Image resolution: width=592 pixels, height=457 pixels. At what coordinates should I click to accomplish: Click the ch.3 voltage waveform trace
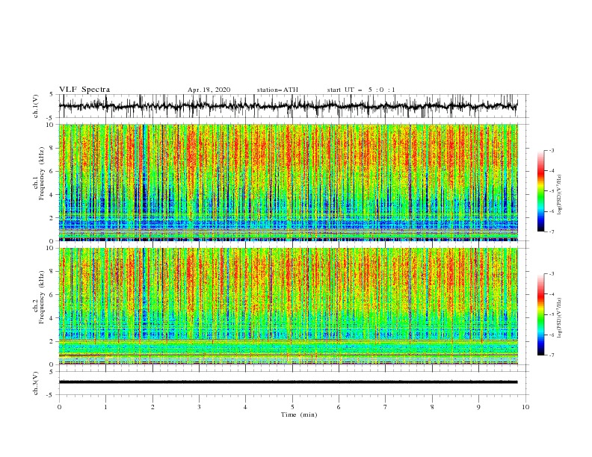288,382
